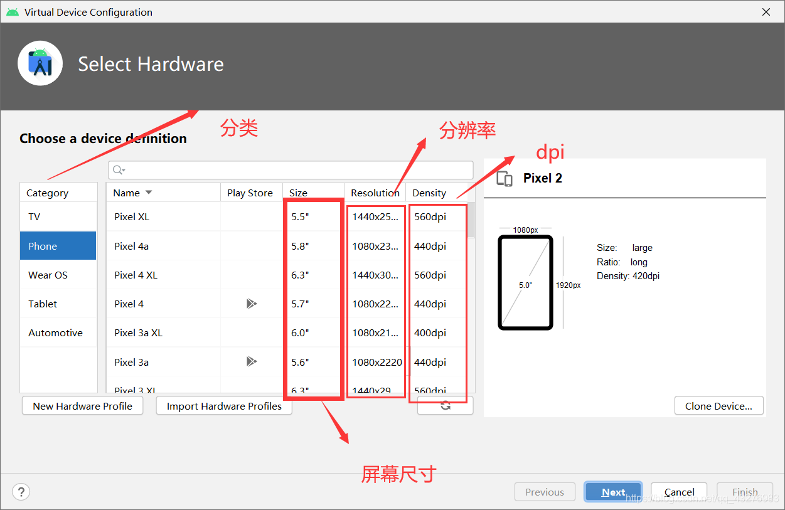Click the Density: 420dpi preview text
The width and height of the screenshot is (785, 510).
tap(628, 276)
